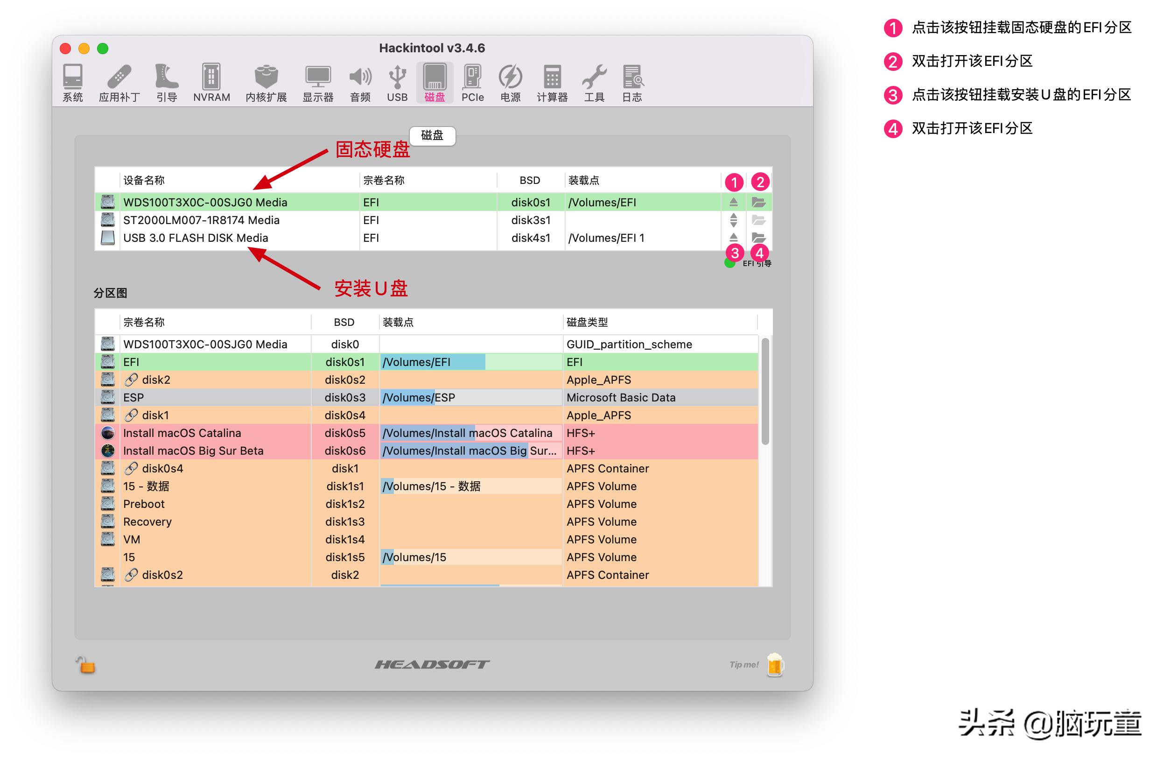Click the Tip me beer mug
Screen dimensions: 1164x760
(x=775, y=665)
